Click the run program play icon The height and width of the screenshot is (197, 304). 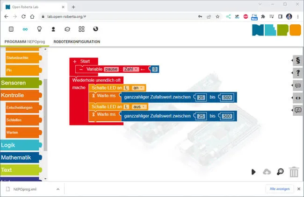[x=253, y=172]
